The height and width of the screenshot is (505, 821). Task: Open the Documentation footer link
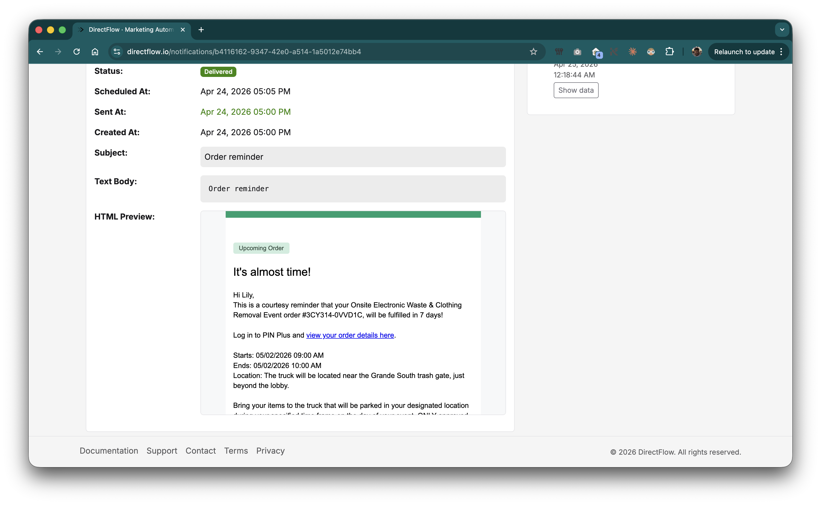[109, 451]
